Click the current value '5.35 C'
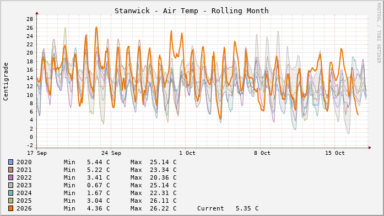 point(247,208)
